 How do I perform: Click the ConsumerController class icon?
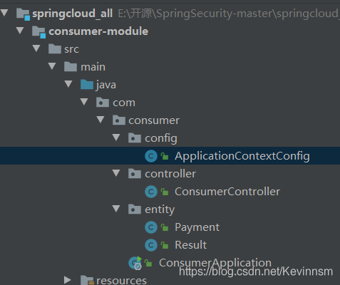click(151, 192)
